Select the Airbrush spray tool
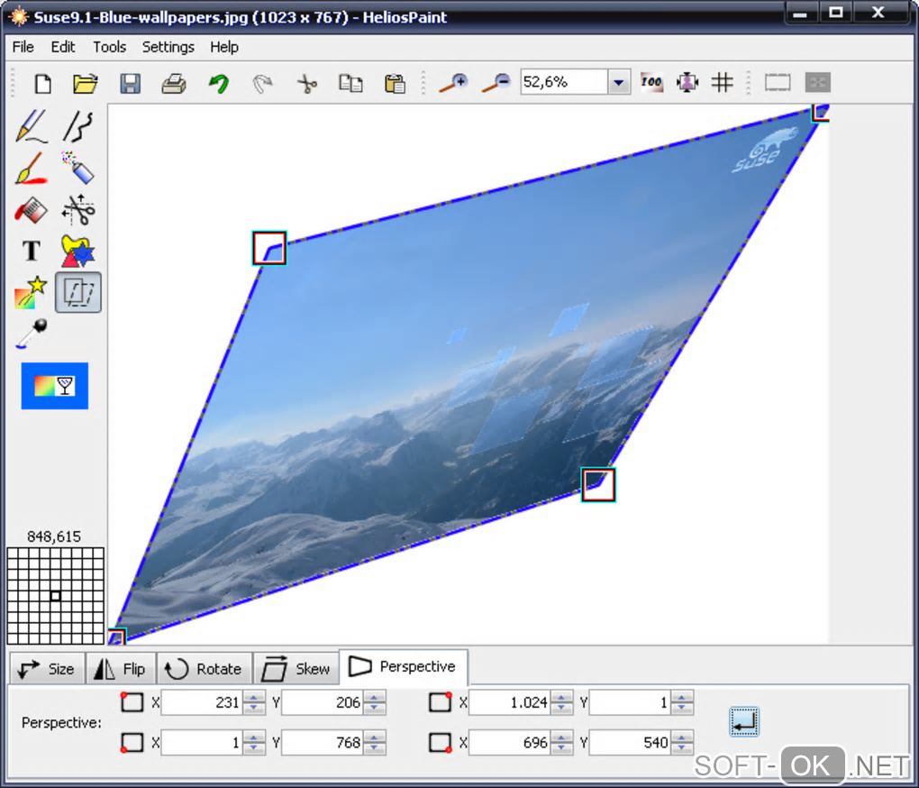 78,168
